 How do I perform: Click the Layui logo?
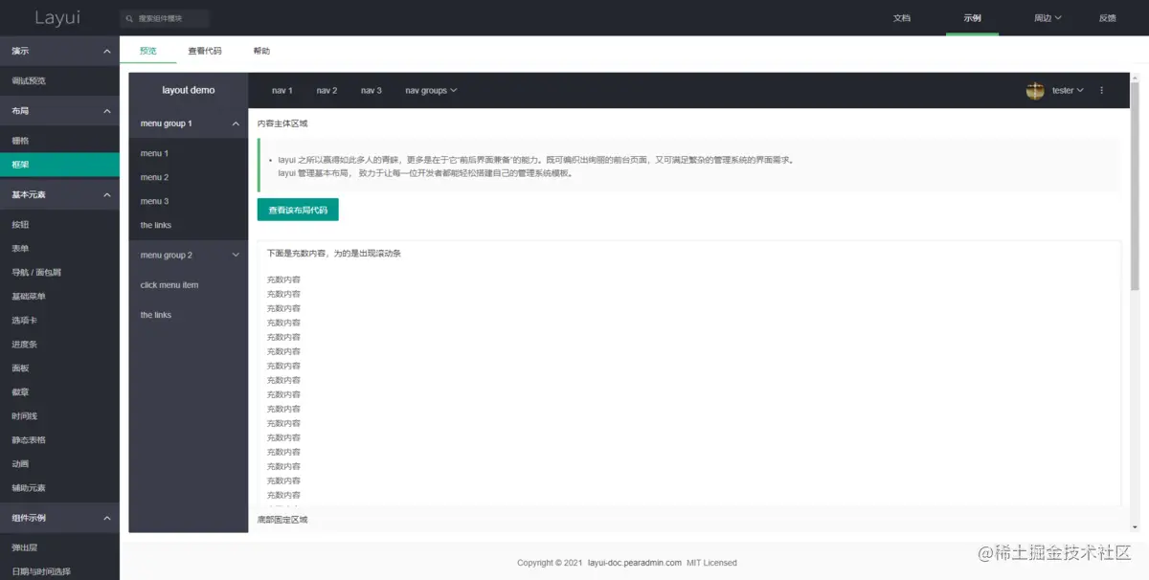point(59,18)
